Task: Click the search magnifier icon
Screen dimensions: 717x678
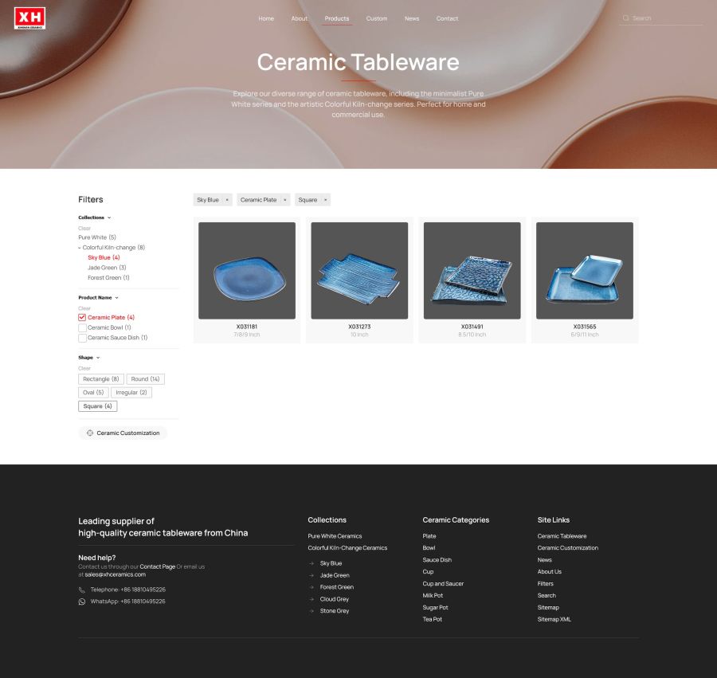Action: [625, 18]
